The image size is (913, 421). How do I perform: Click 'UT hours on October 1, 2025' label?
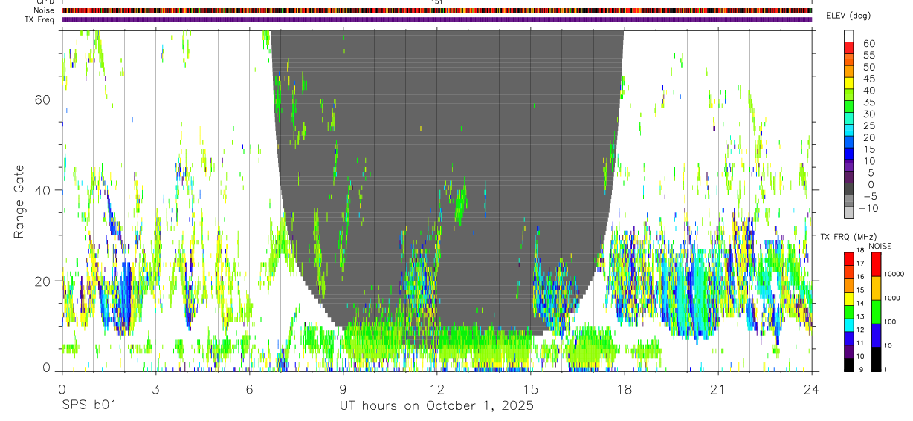point(436,406)
